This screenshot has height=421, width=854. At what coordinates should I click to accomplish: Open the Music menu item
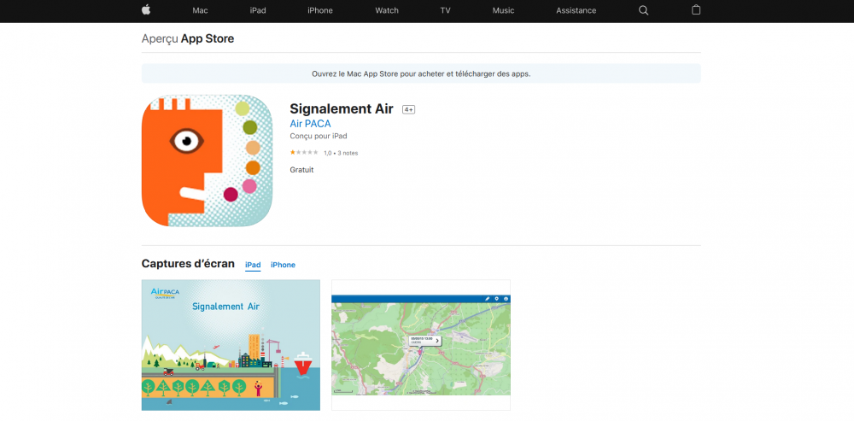(503, 10)
